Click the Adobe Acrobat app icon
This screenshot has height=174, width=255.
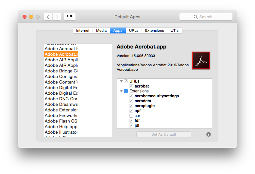201,61
